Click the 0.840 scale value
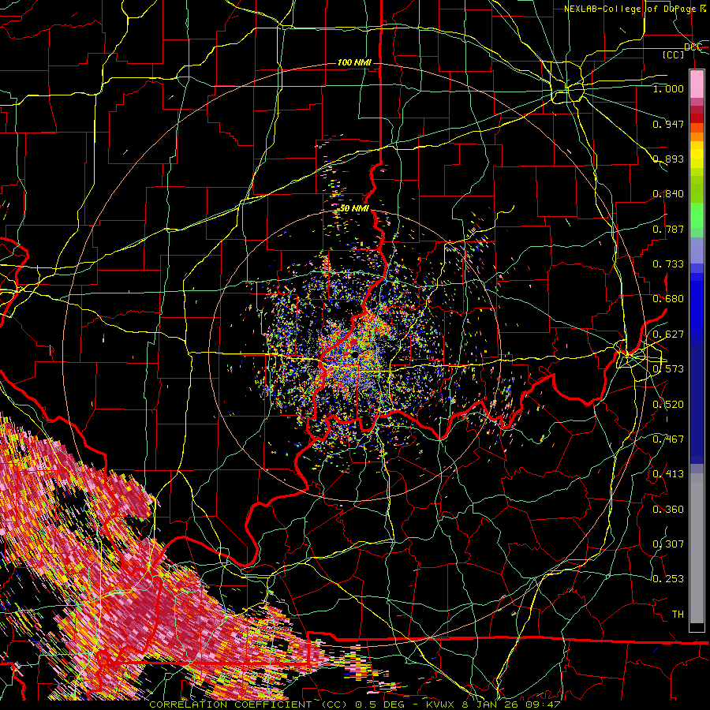Viewport: 710px width, 710px height. click(x=668, y=194)
